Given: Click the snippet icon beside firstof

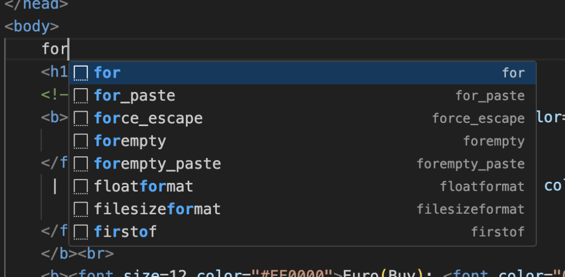Looking at the screenshot, I should pos(81,232).
